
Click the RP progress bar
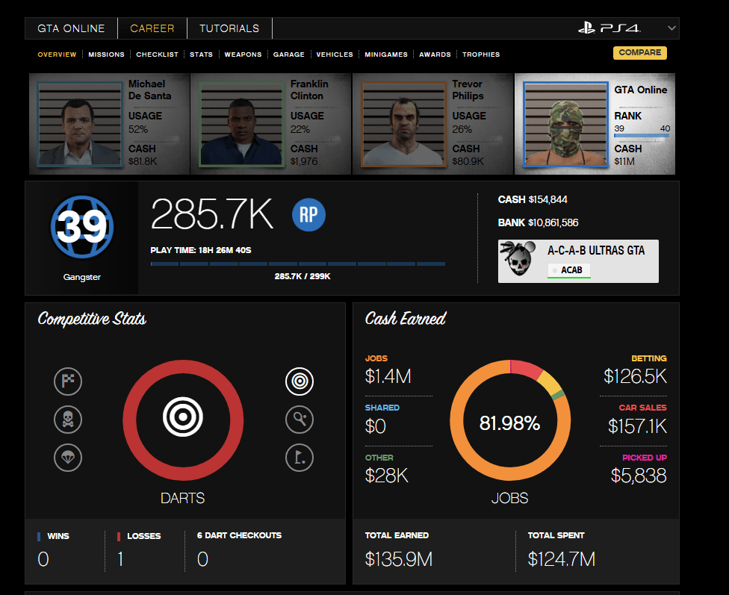(297, 264)
